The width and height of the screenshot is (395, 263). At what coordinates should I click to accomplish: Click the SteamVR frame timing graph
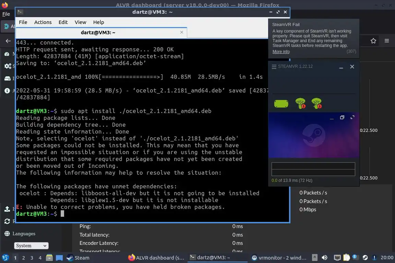(x=313, y=169)
